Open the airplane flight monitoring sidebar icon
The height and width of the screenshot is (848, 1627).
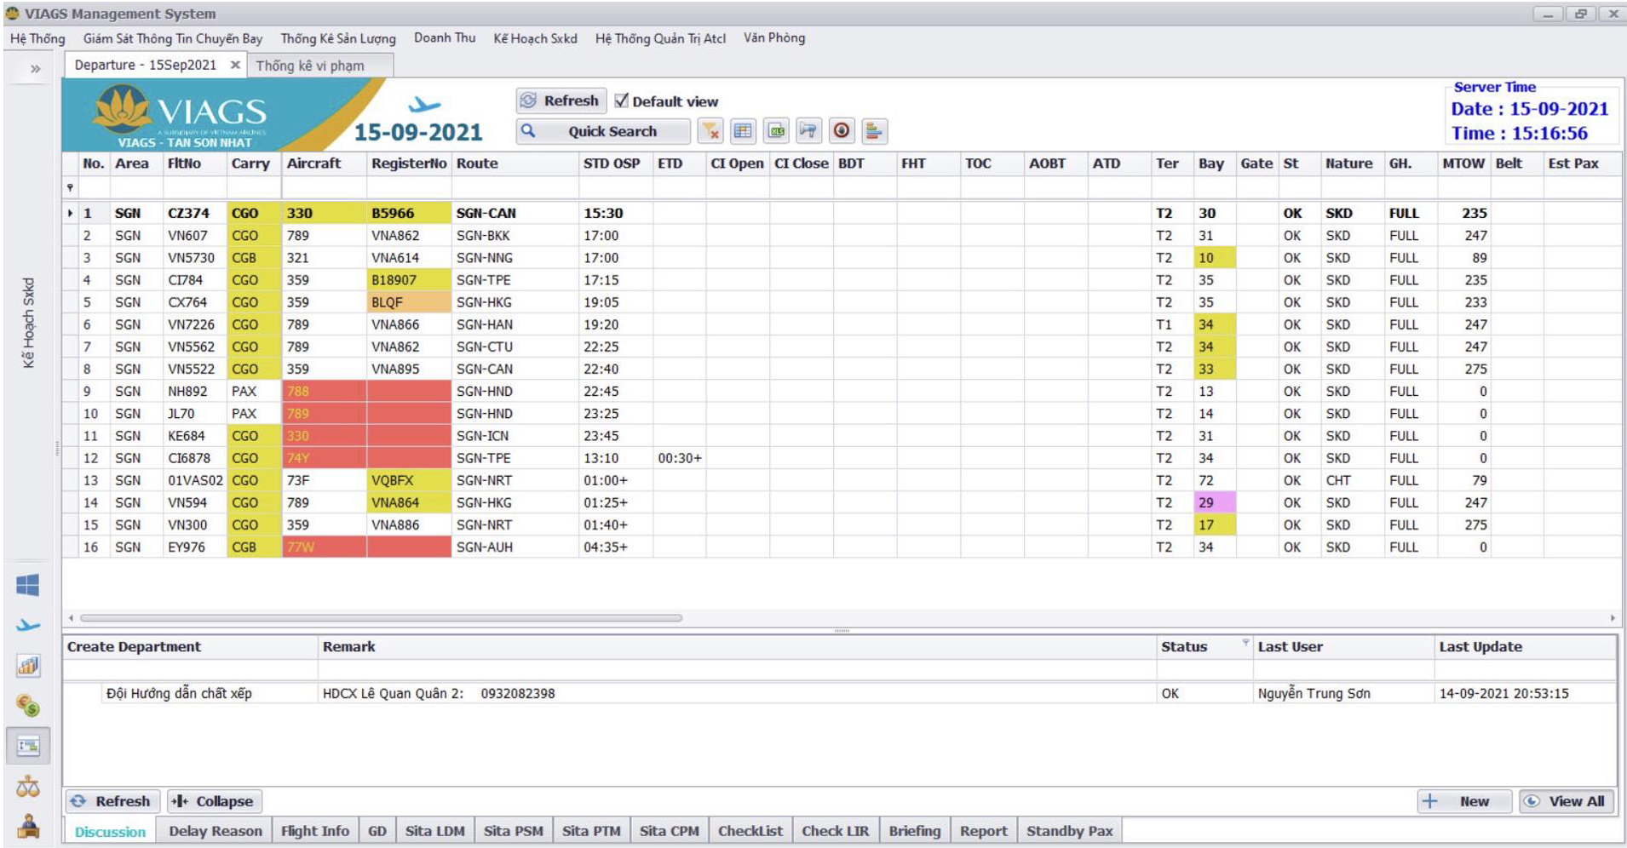click(x=28, y=625)
